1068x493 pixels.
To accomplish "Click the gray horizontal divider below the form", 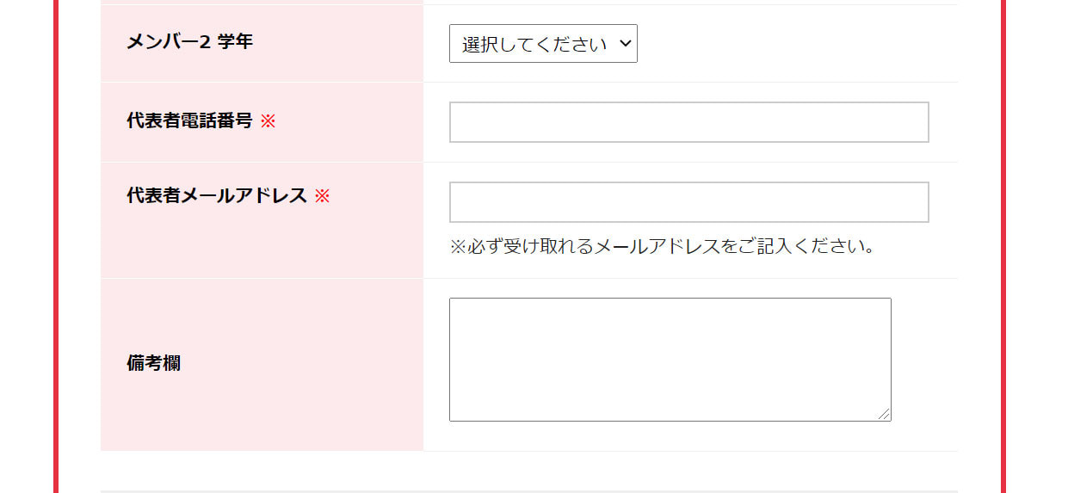I will tap(529, 491).
